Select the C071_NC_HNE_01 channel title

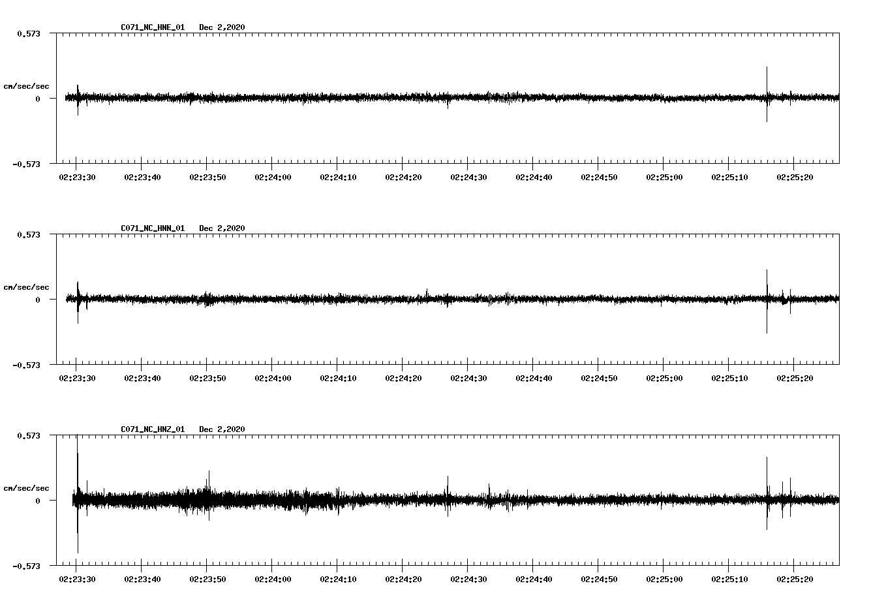click(151, 27)
